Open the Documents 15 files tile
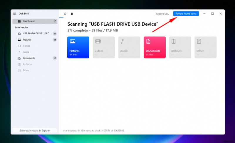This screenshot has width=235, height=143. 155,47
